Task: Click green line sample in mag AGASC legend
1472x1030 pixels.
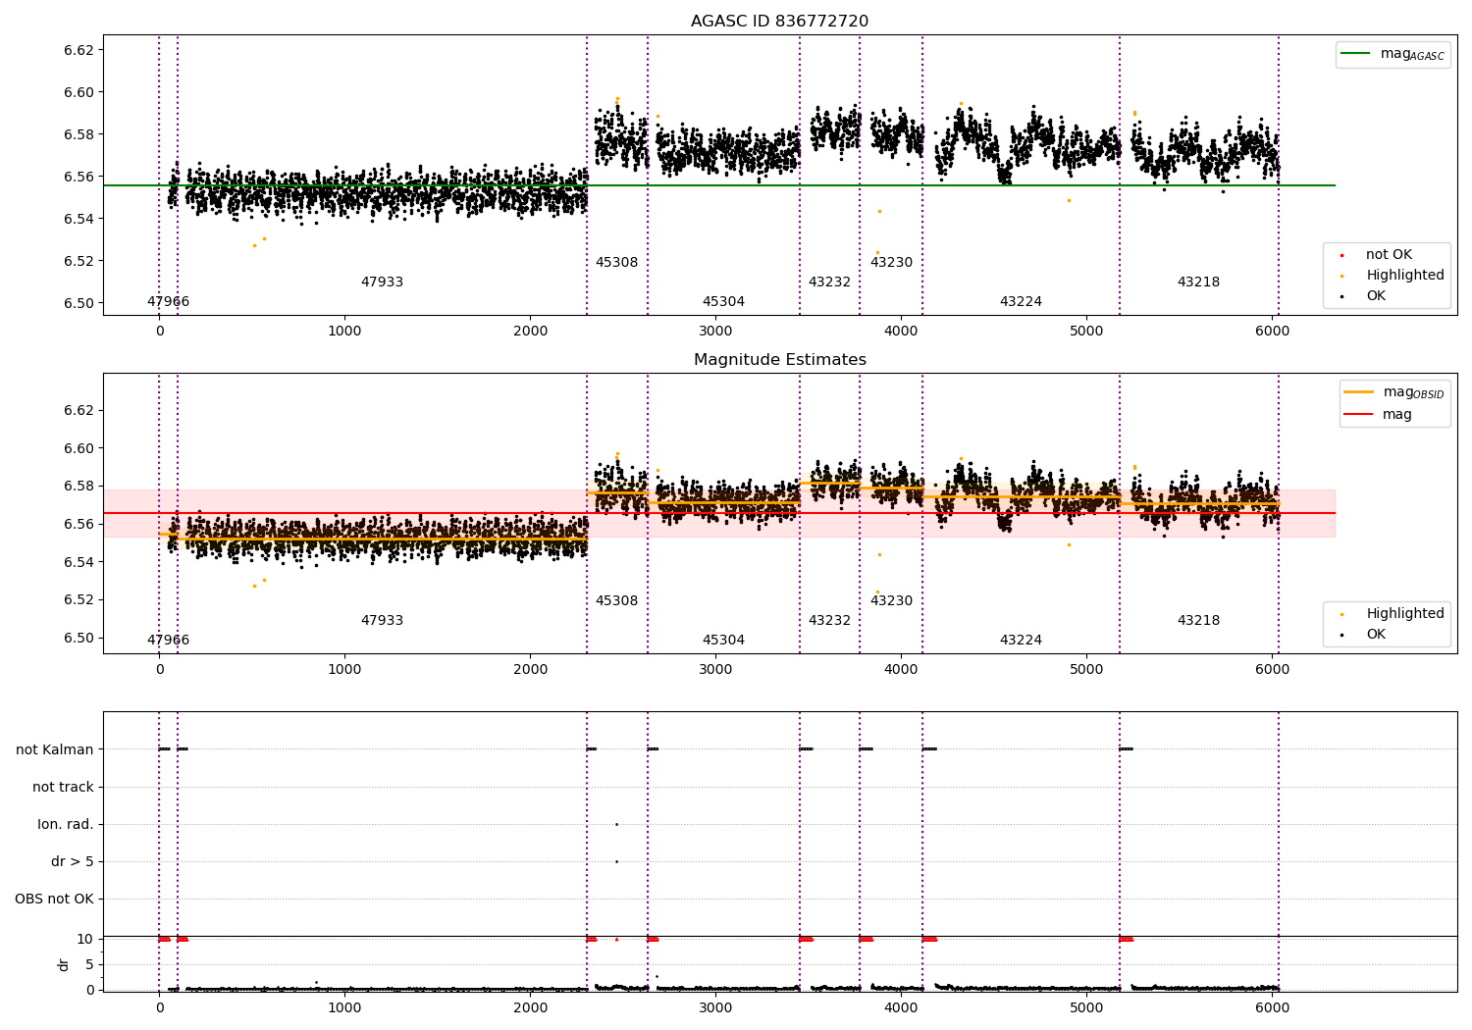Action: pos(1355,54)
